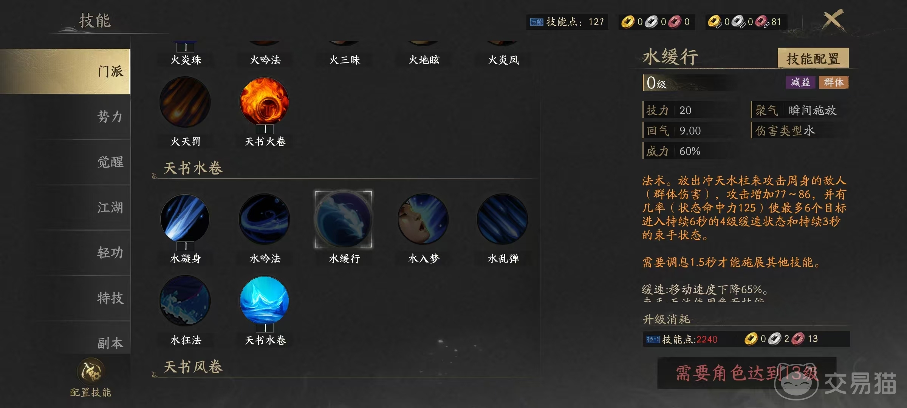Image resolution: width=907 pixels, height=408 pixels.
Task: Close the skills panel with X
Action: [x=833, y=20]
